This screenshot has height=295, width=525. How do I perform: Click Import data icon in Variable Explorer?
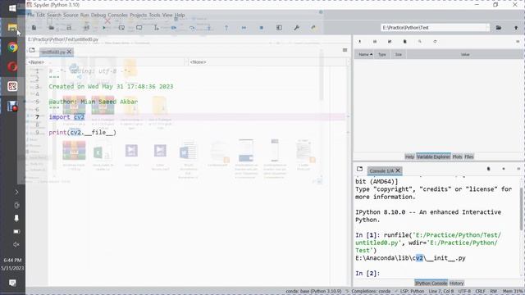coord(359,42)
